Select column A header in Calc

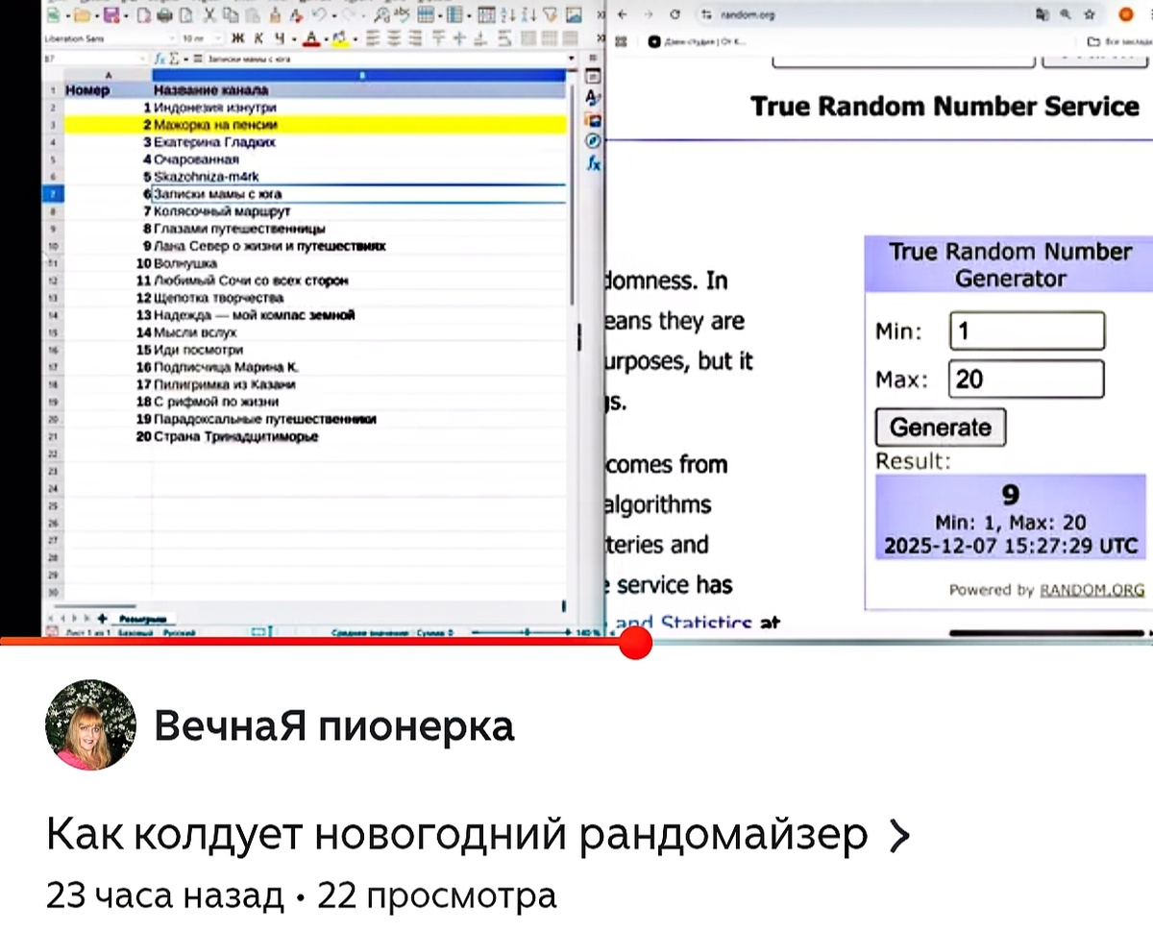coord(108,74)
